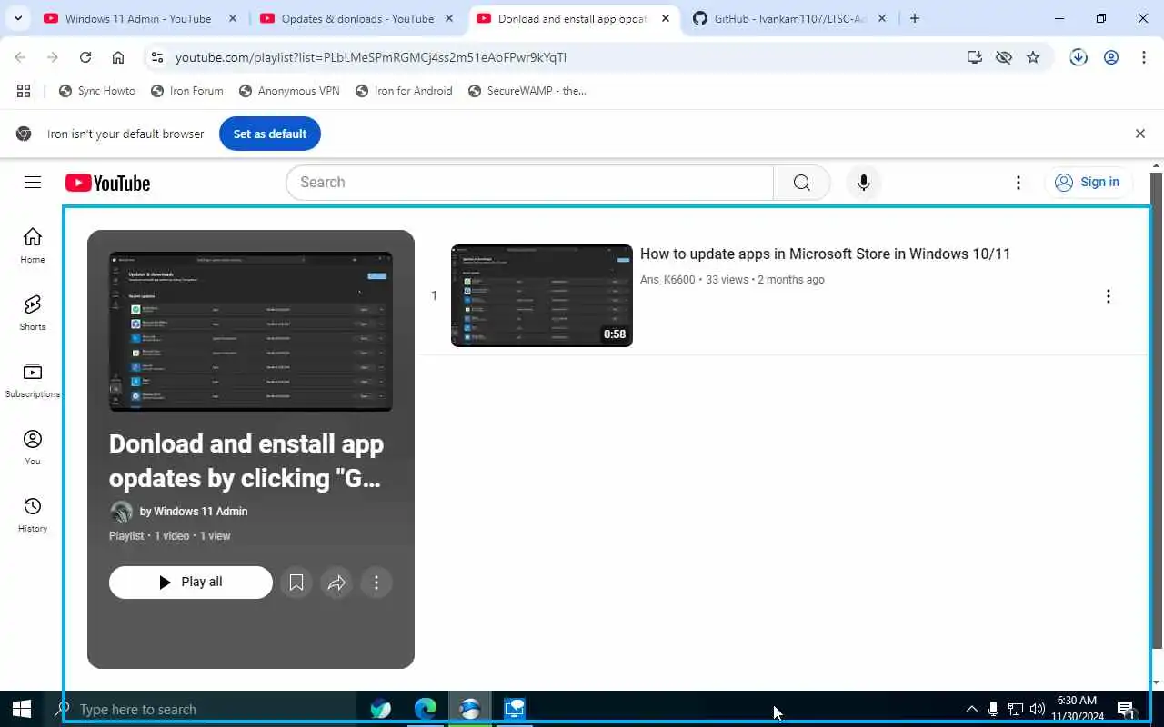Open the Windows 11 Admin channel link
The width and height of the screenshot is (1164, 727).
[200, 512]
